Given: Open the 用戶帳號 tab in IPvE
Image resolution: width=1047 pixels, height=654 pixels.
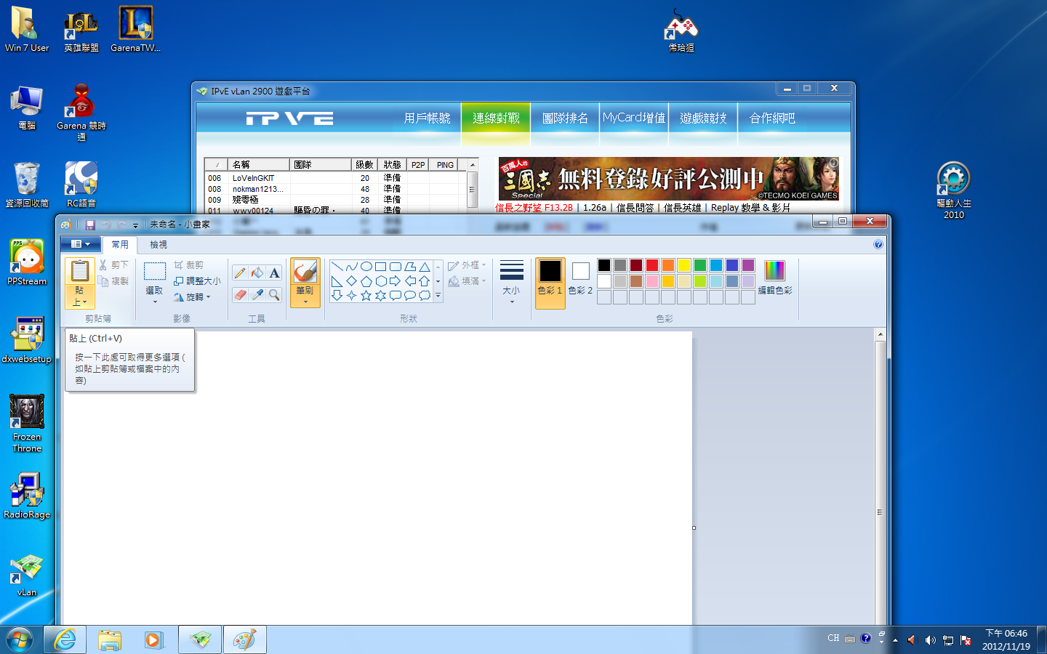Looking at the screenshot, I should pos(427,118).
